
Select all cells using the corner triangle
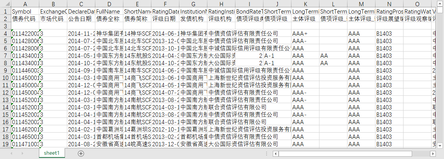tap(6, 4)
